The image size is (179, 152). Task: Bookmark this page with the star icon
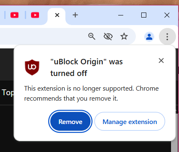pos(124,36)
